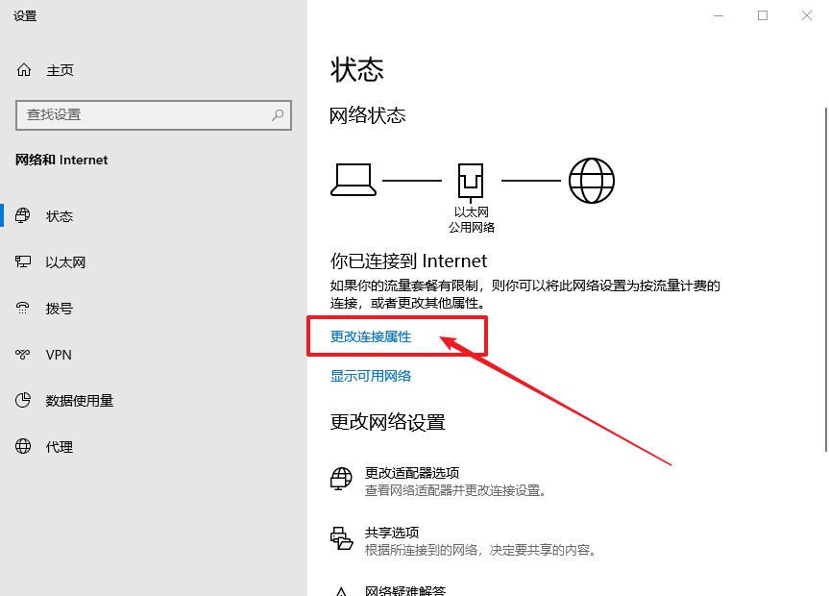Image resolution: width=829 pixels, height=596 pixels.
Task: Click the 代理 globe icon in sidebar
Action: coord(24,447)
